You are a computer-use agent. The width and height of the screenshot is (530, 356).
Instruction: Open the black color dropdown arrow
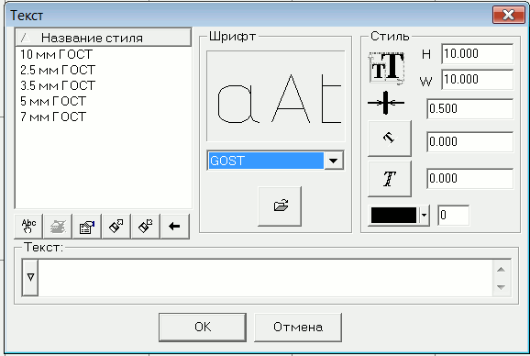click(424, 215)
